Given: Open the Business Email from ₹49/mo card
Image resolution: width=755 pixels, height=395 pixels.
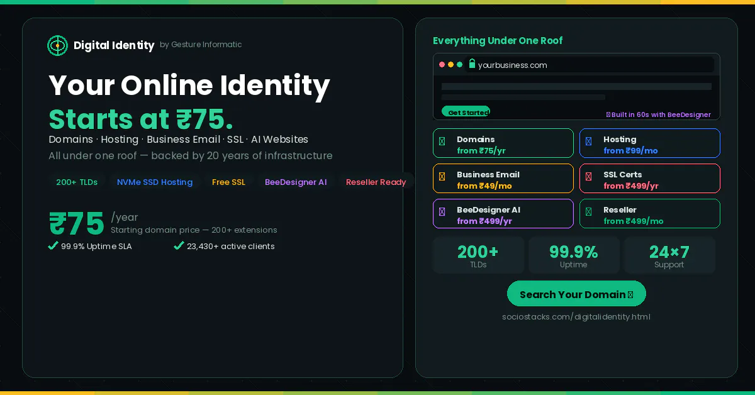Looking at the screenshot, I should [503, 178].
